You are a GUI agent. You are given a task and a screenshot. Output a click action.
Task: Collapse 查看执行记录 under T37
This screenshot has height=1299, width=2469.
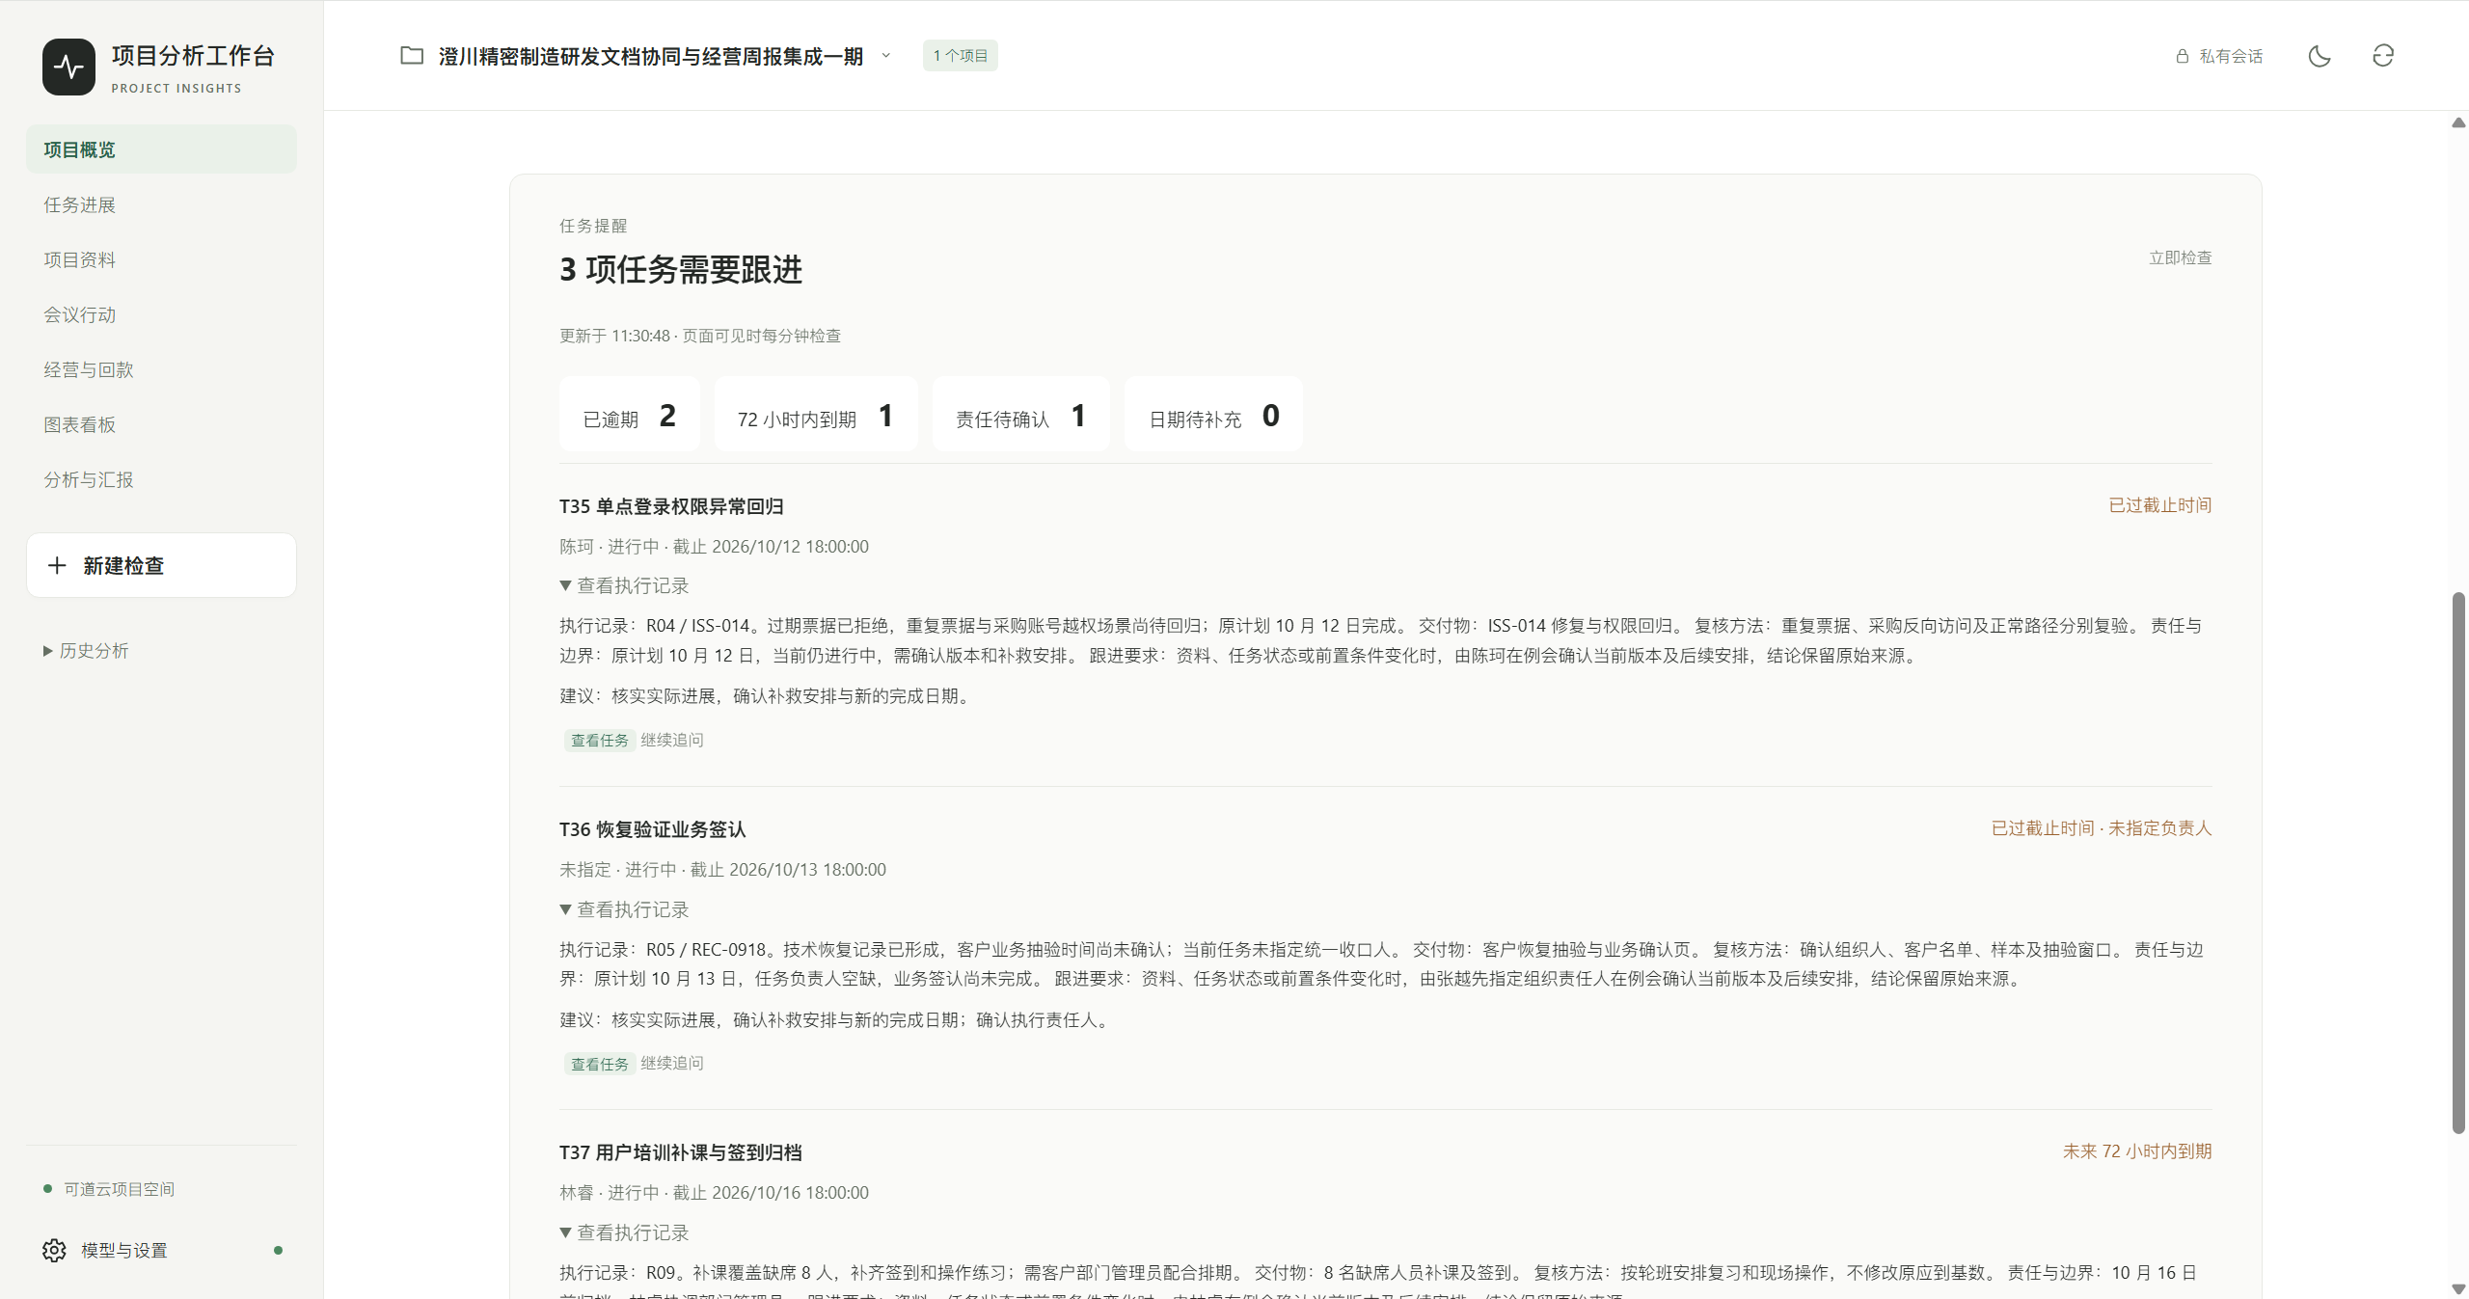point(624,1232)
